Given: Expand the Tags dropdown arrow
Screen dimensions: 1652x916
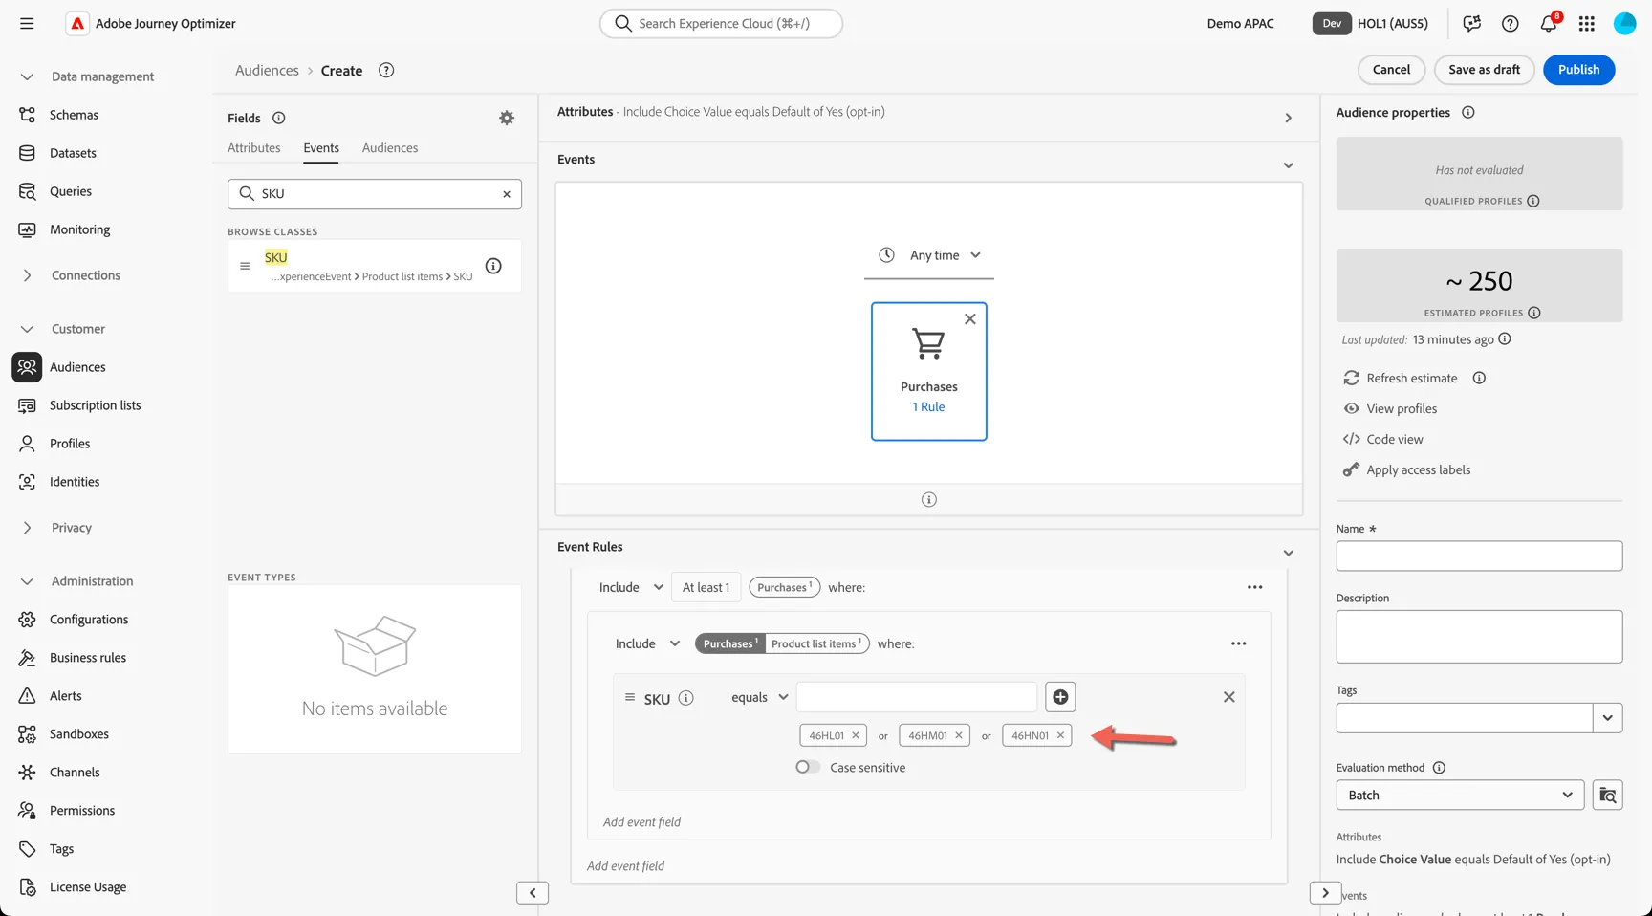Looking at the screenshot, I should click(x=1608, y=718).
